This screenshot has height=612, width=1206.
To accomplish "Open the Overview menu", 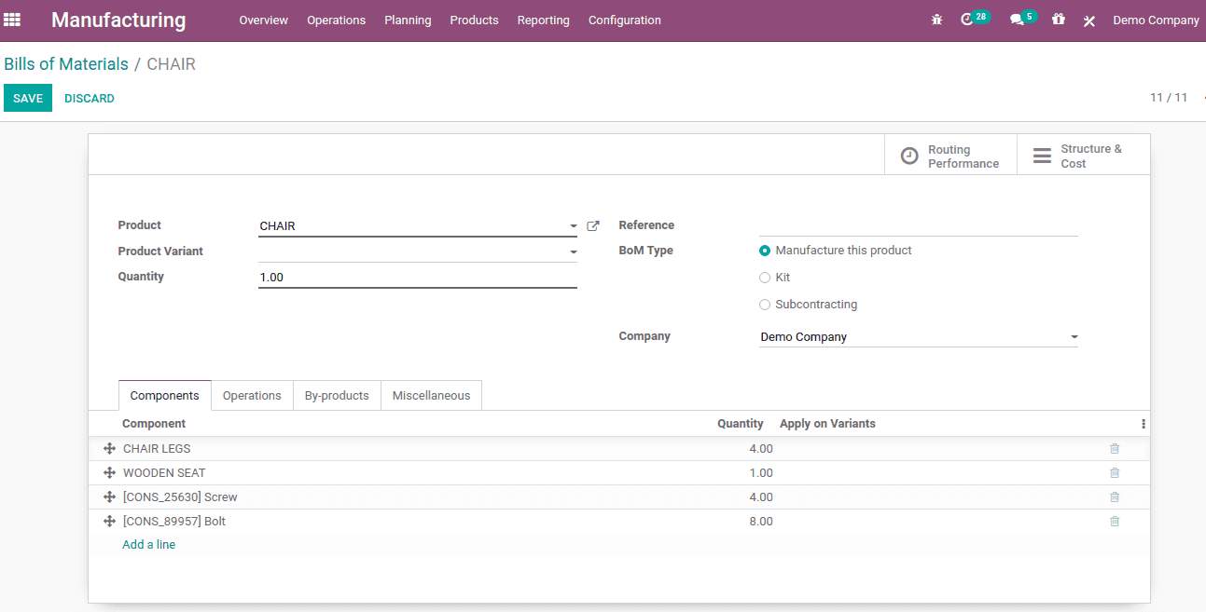I will click(x=263, y=20).
